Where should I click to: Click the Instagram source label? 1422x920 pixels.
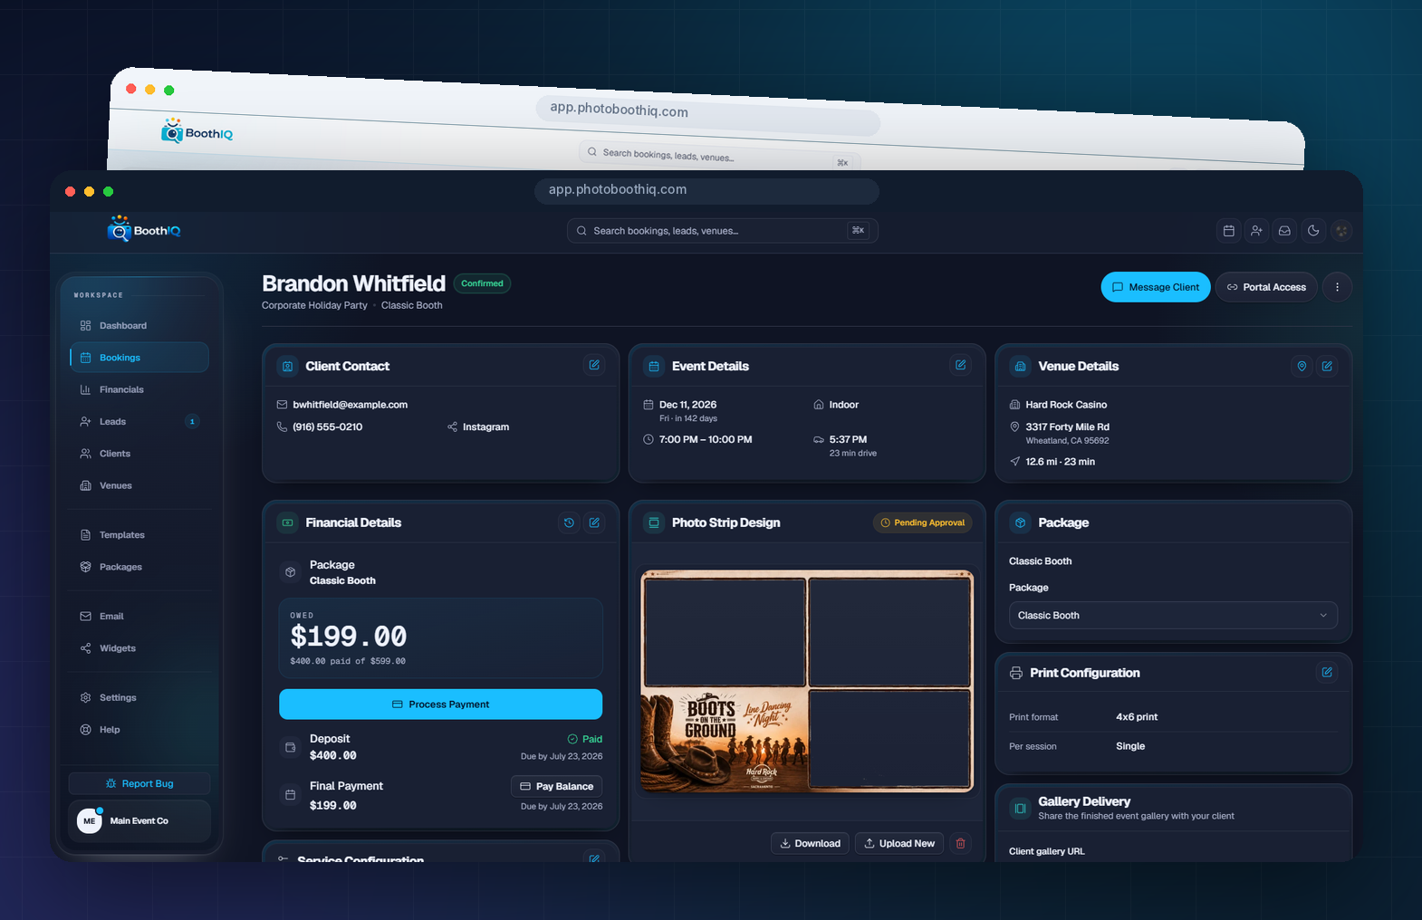[485, 426]
